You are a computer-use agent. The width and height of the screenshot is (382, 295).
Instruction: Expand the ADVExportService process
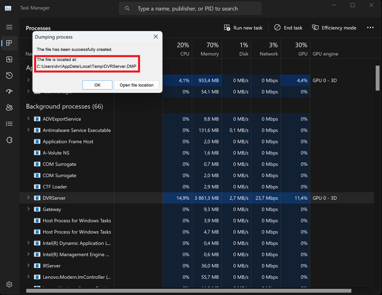tap(28, 119)
